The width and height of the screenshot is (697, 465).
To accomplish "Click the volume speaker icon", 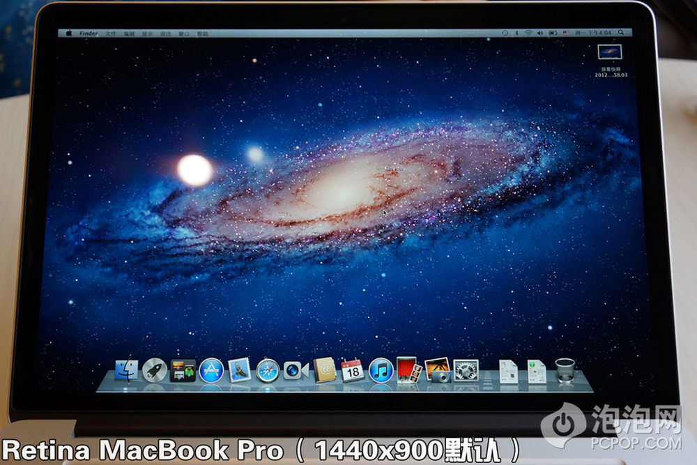I will (x=539, y=33).
